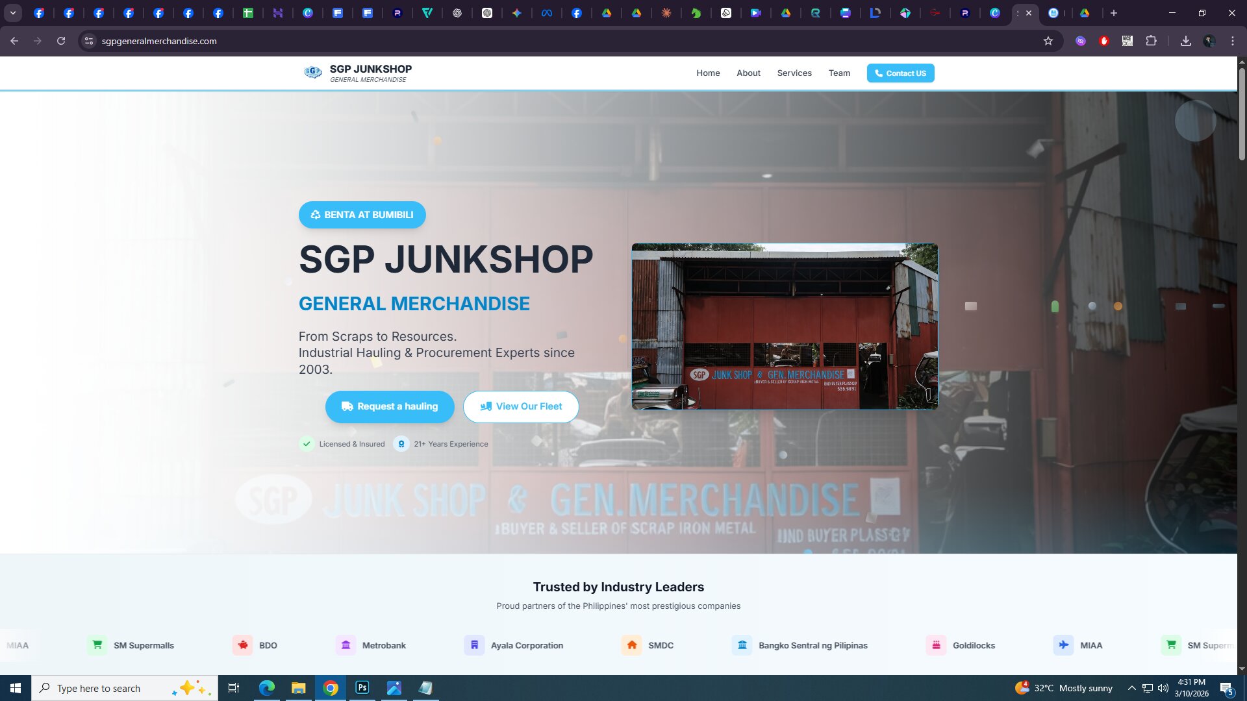The image size is (1247, 701).
Task: Open Chrome's three-dot settings menu
Action: click(x=1232, y=40)
